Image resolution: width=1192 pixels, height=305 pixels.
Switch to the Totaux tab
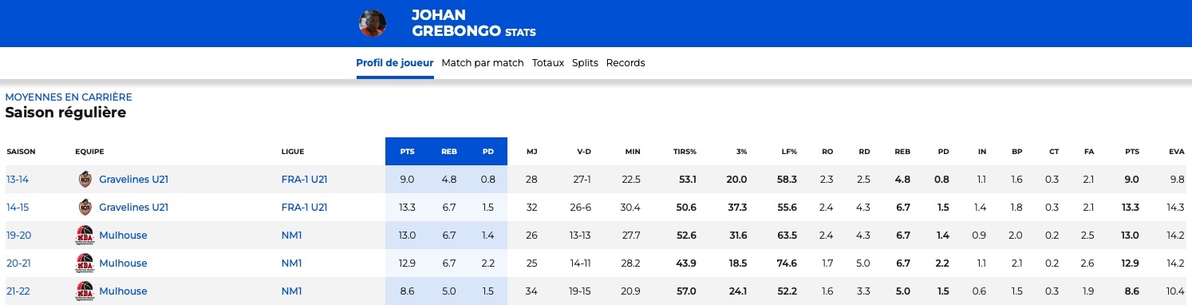(x=548, y=63)
